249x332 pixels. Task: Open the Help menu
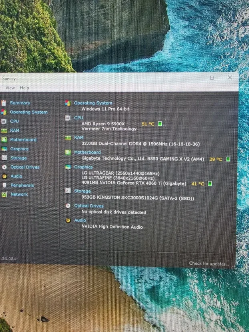point(24,88)
